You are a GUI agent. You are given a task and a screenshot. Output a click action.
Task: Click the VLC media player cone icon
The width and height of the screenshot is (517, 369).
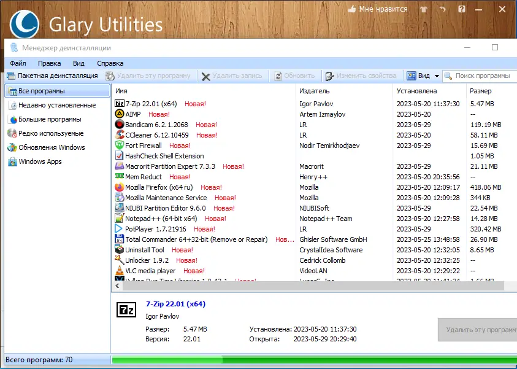click(x=119, y=271)
